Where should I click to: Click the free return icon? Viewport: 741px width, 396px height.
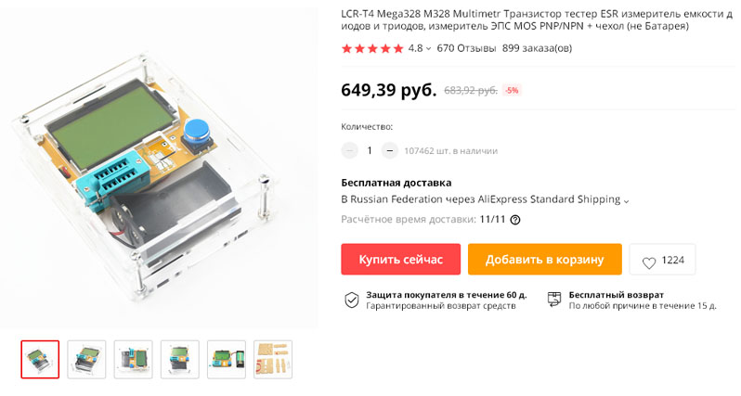553,300
